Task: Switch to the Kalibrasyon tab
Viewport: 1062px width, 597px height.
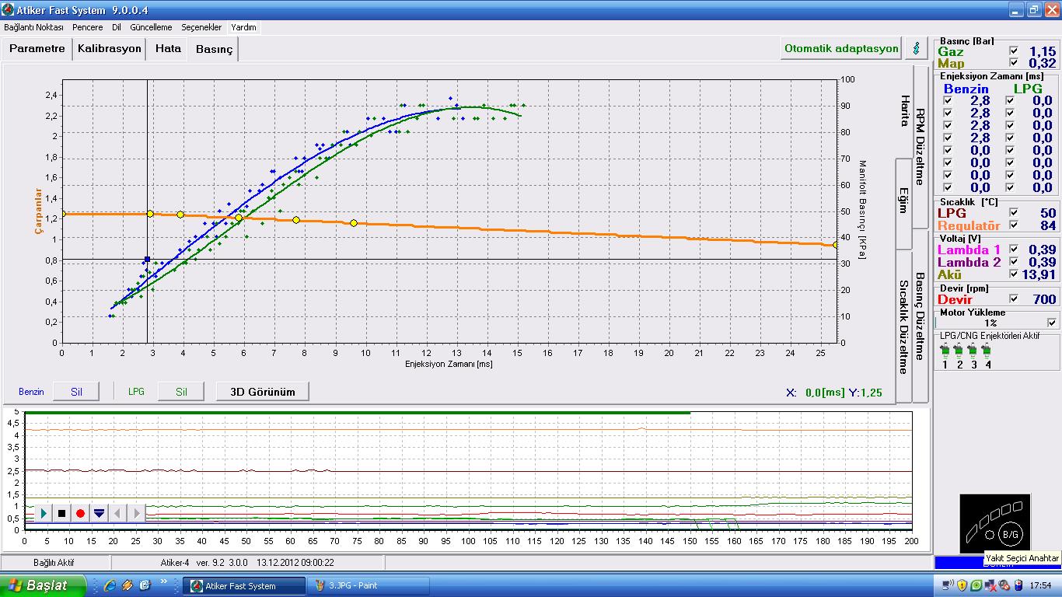Action: coord(110,48)
